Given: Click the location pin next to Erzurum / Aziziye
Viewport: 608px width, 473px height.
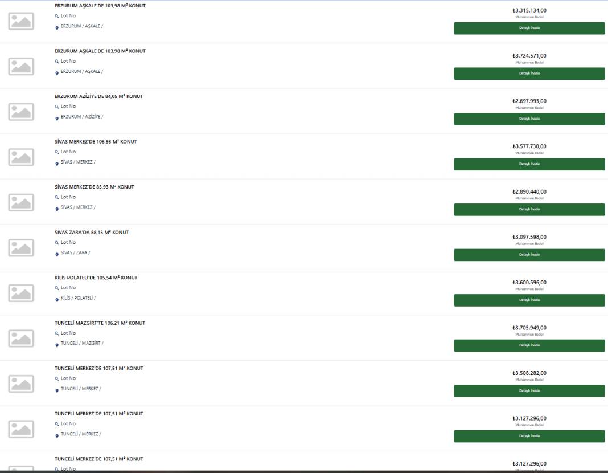Looking at the screenshot, I should [x=57, y=119].
